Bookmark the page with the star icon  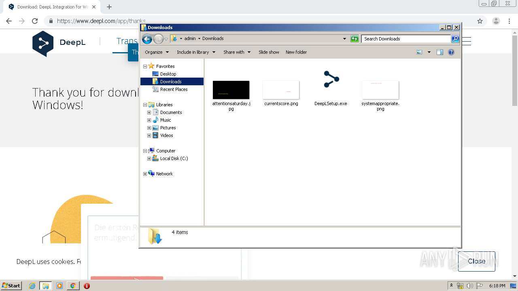tap(480, 21)
